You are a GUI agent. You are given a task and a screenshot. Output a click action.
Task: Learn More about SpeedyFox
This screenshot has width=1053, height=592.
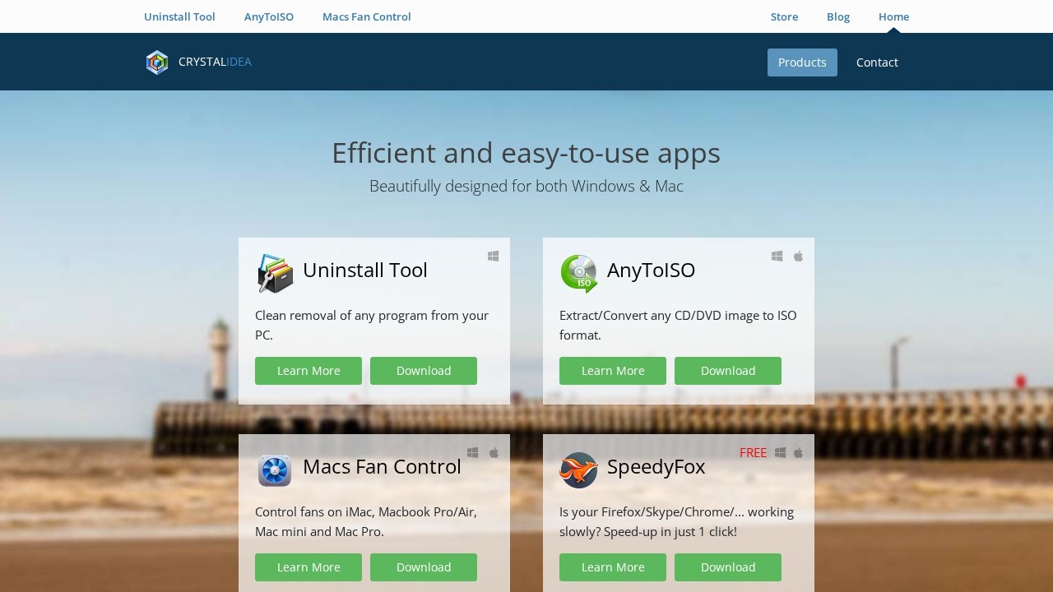coord(613,567)
